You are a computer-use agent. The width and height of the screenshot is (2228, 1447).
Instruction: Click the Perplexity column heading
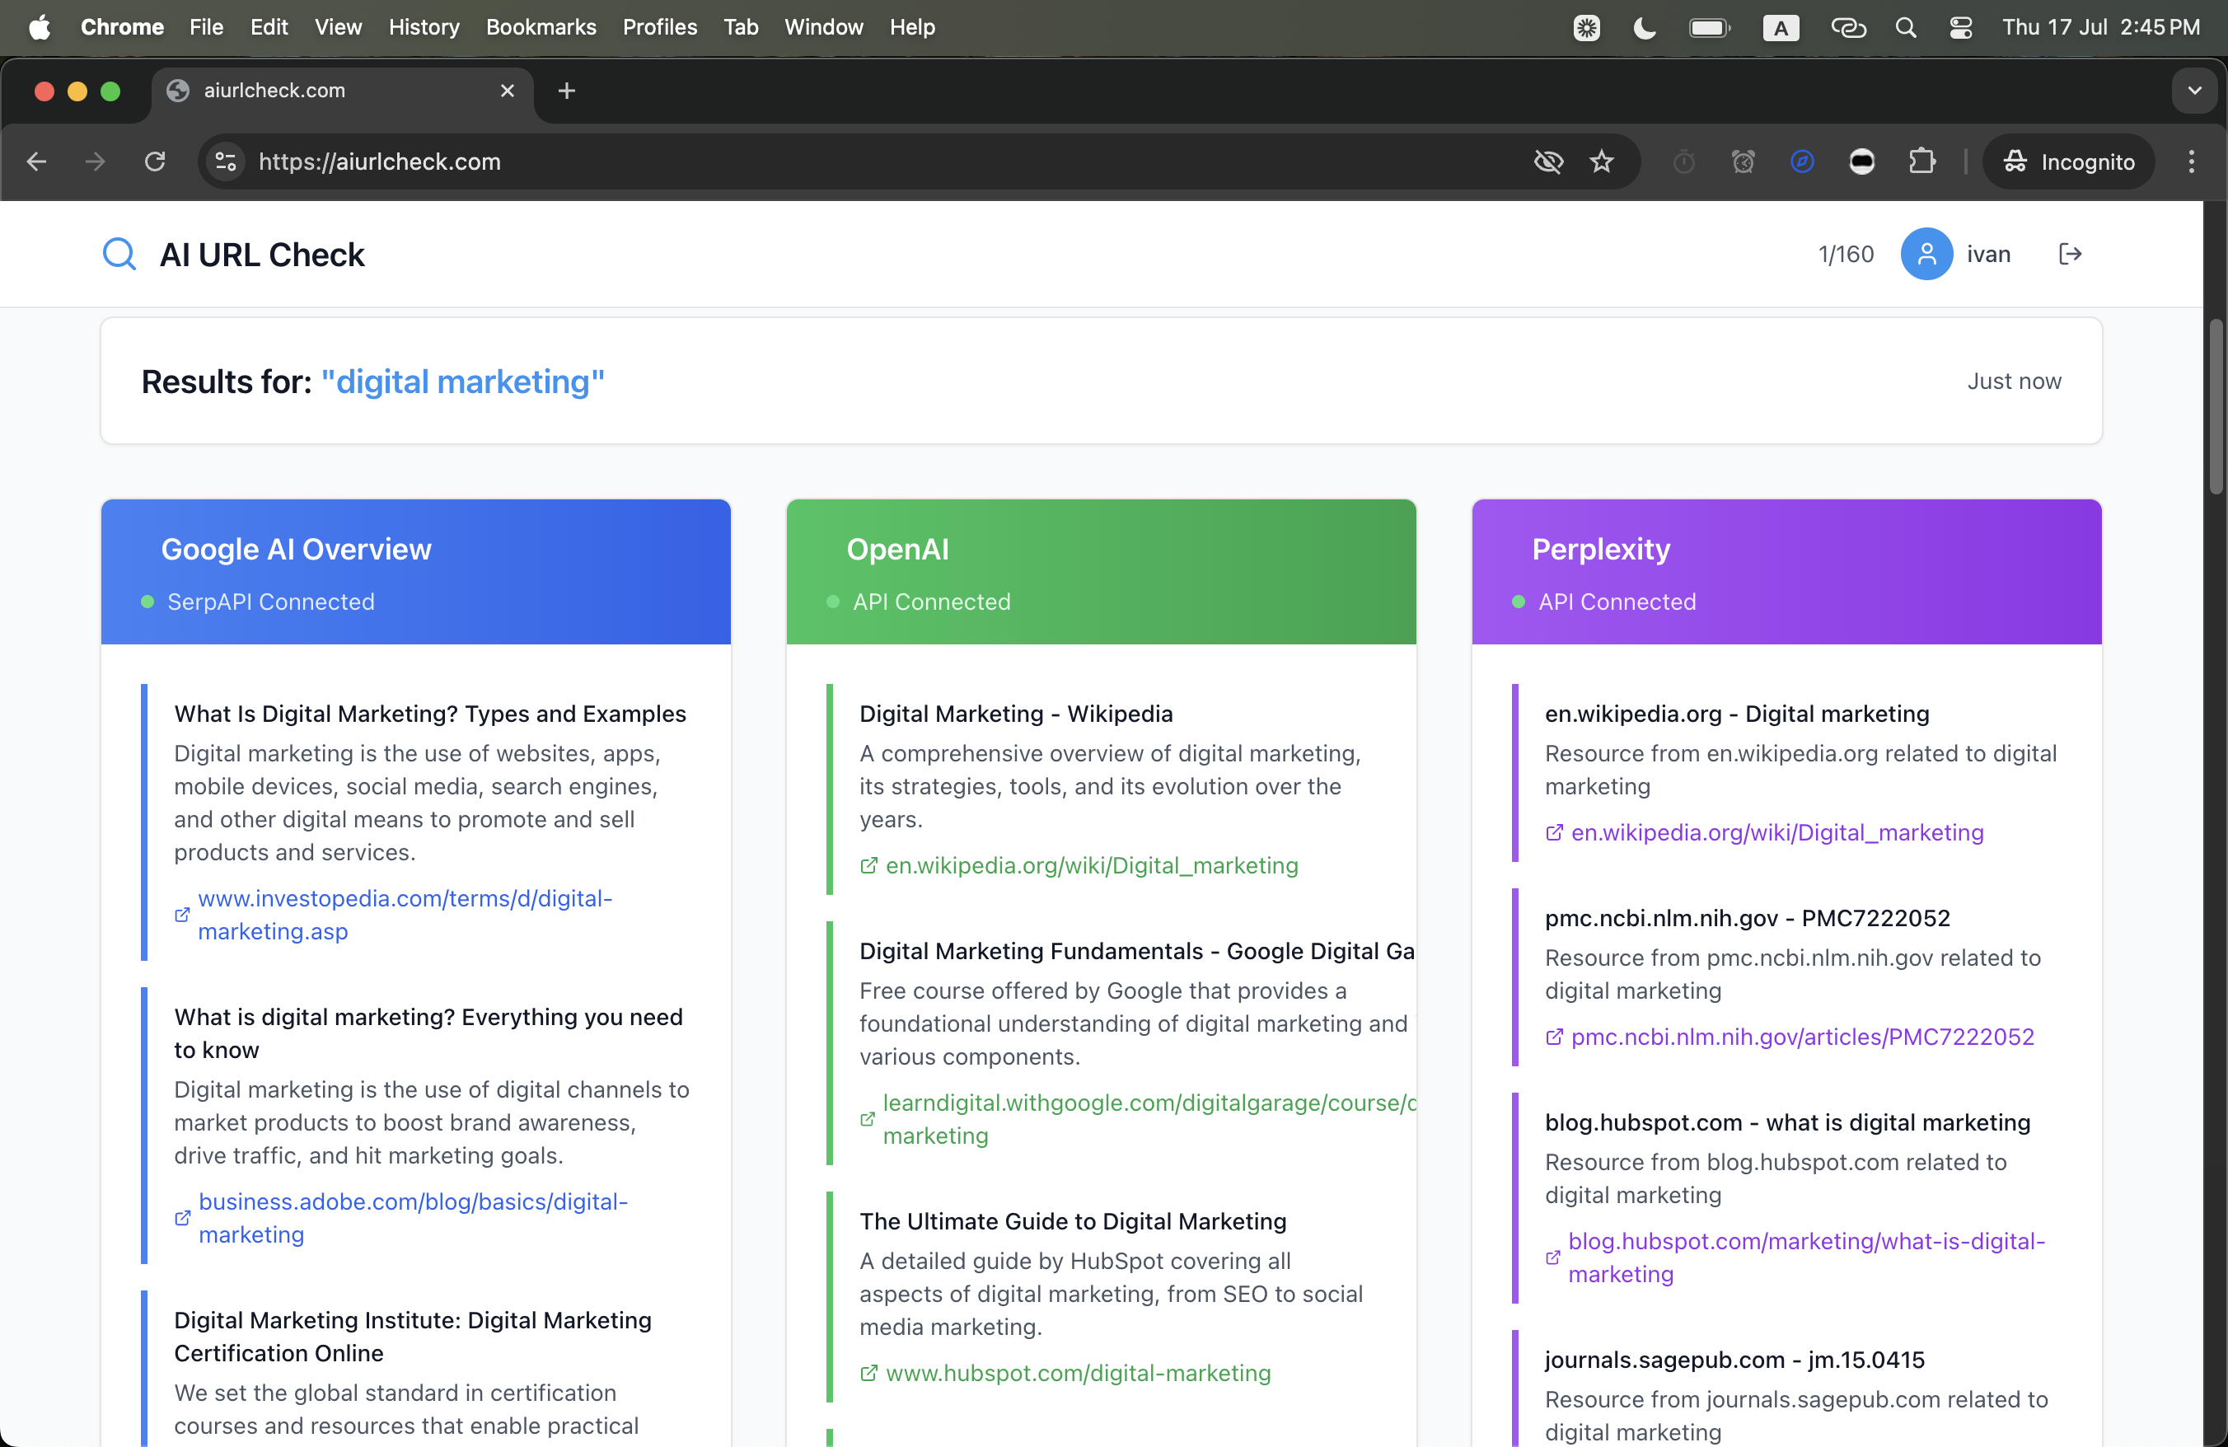coord(1601,549)
